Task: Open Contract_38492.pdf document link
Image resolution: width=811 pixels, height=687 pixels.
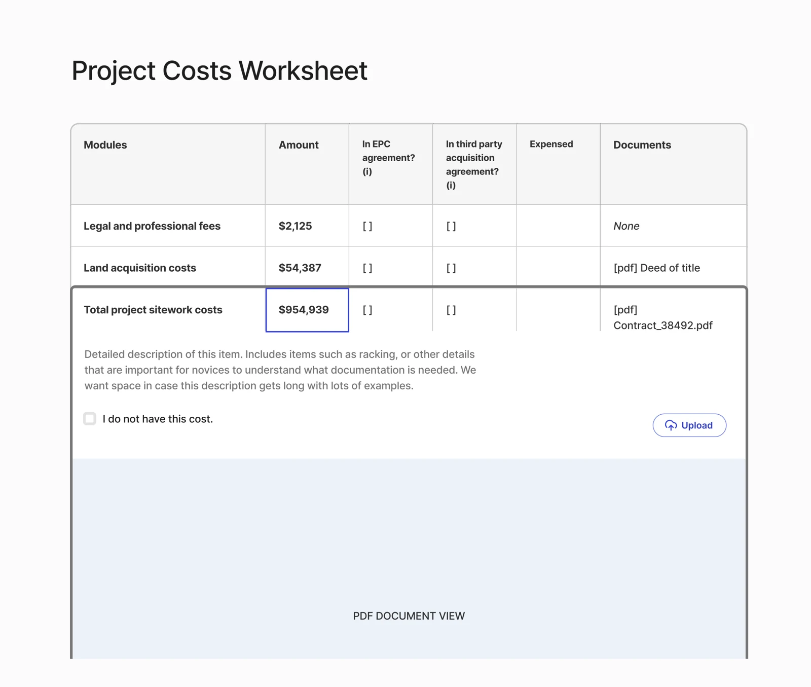Action: 663,317
